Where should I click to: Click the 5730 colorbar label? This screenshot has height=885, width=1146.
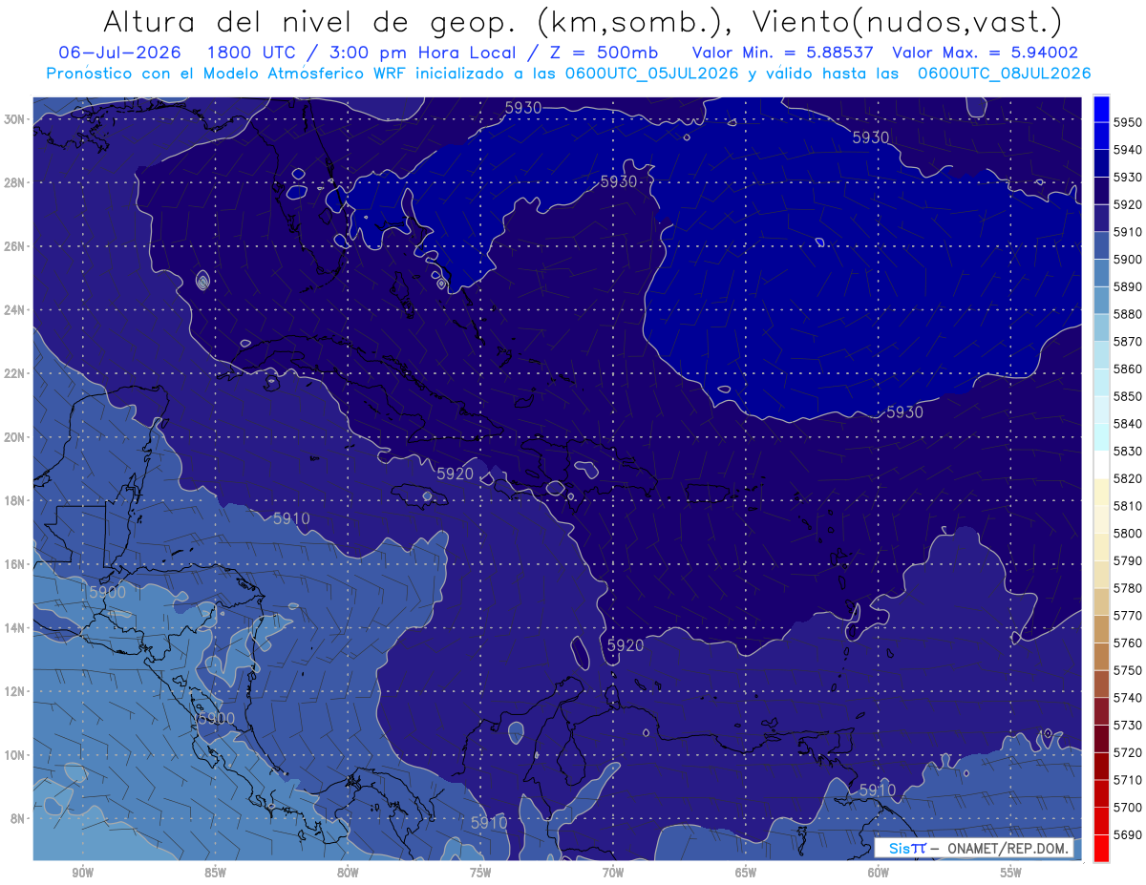tap(1129, 725)
